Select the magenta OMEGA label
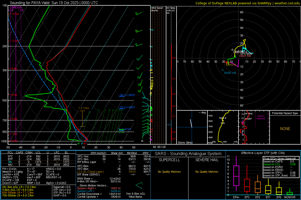Viewport: 301px width, 200px height. click(x=16, y=7)
